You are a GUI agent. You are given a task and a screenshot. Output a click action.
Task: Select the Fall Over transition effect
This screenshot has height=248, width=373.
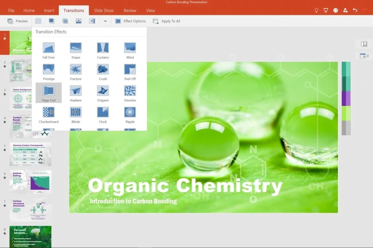pyautogui.click(x=48, y=50)
